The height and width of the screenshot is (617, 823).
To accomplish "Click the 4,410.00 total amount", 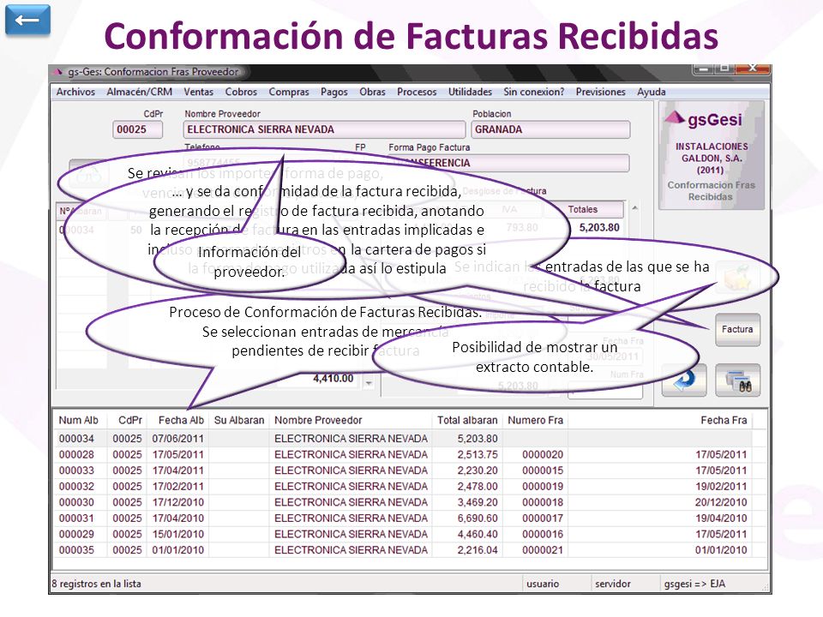I will pyautogui.click(x=333, y=378).
